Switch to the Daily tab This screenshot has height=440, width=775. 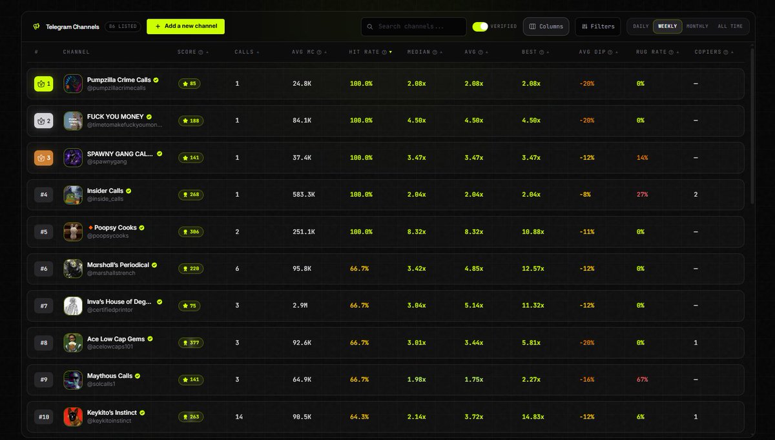(641, 26)
